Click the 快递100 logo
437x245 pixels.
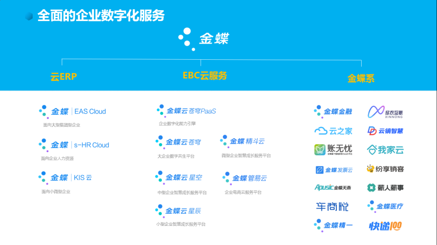point(386,226)
